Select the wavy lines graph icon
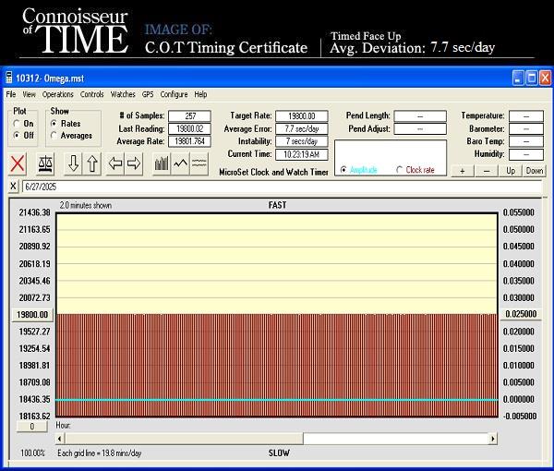The image size is (554, 471). pos(199,163)
